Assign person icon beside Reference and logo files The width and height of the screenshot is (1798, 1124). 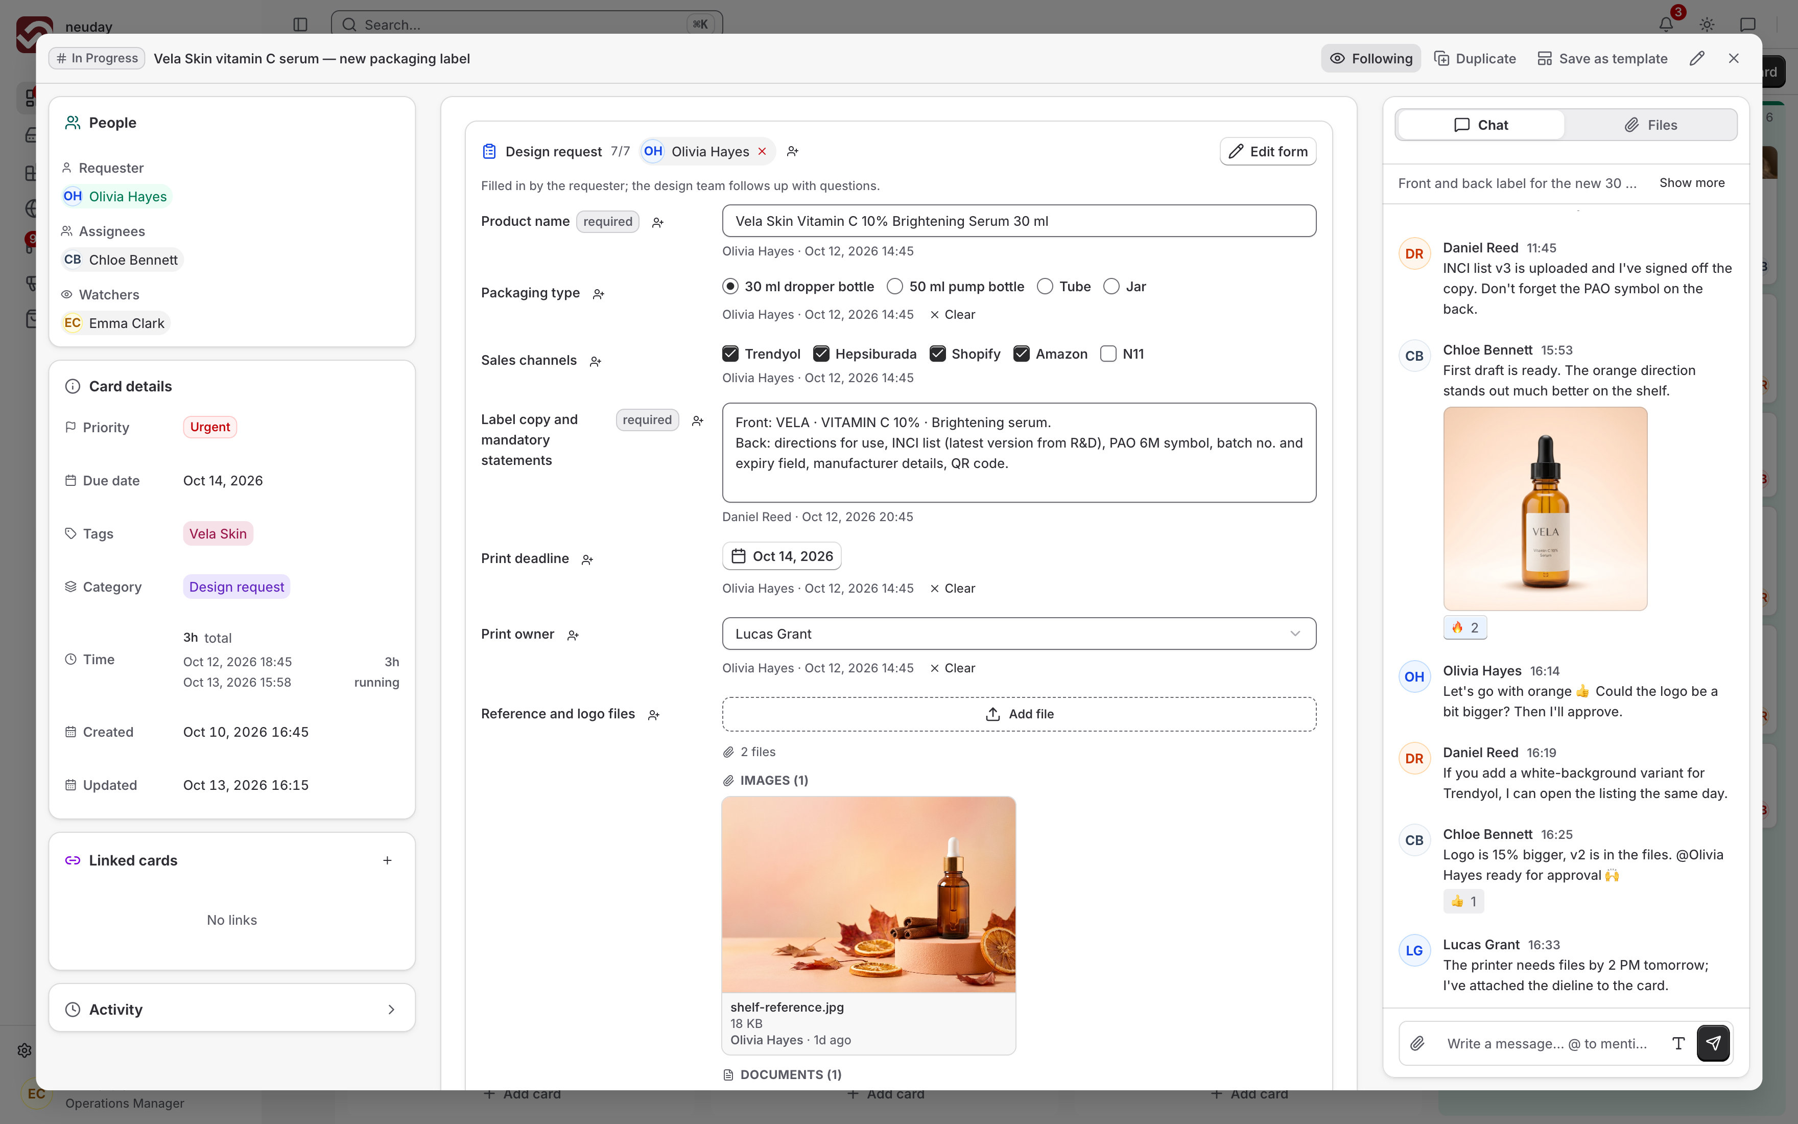point(654,715)
